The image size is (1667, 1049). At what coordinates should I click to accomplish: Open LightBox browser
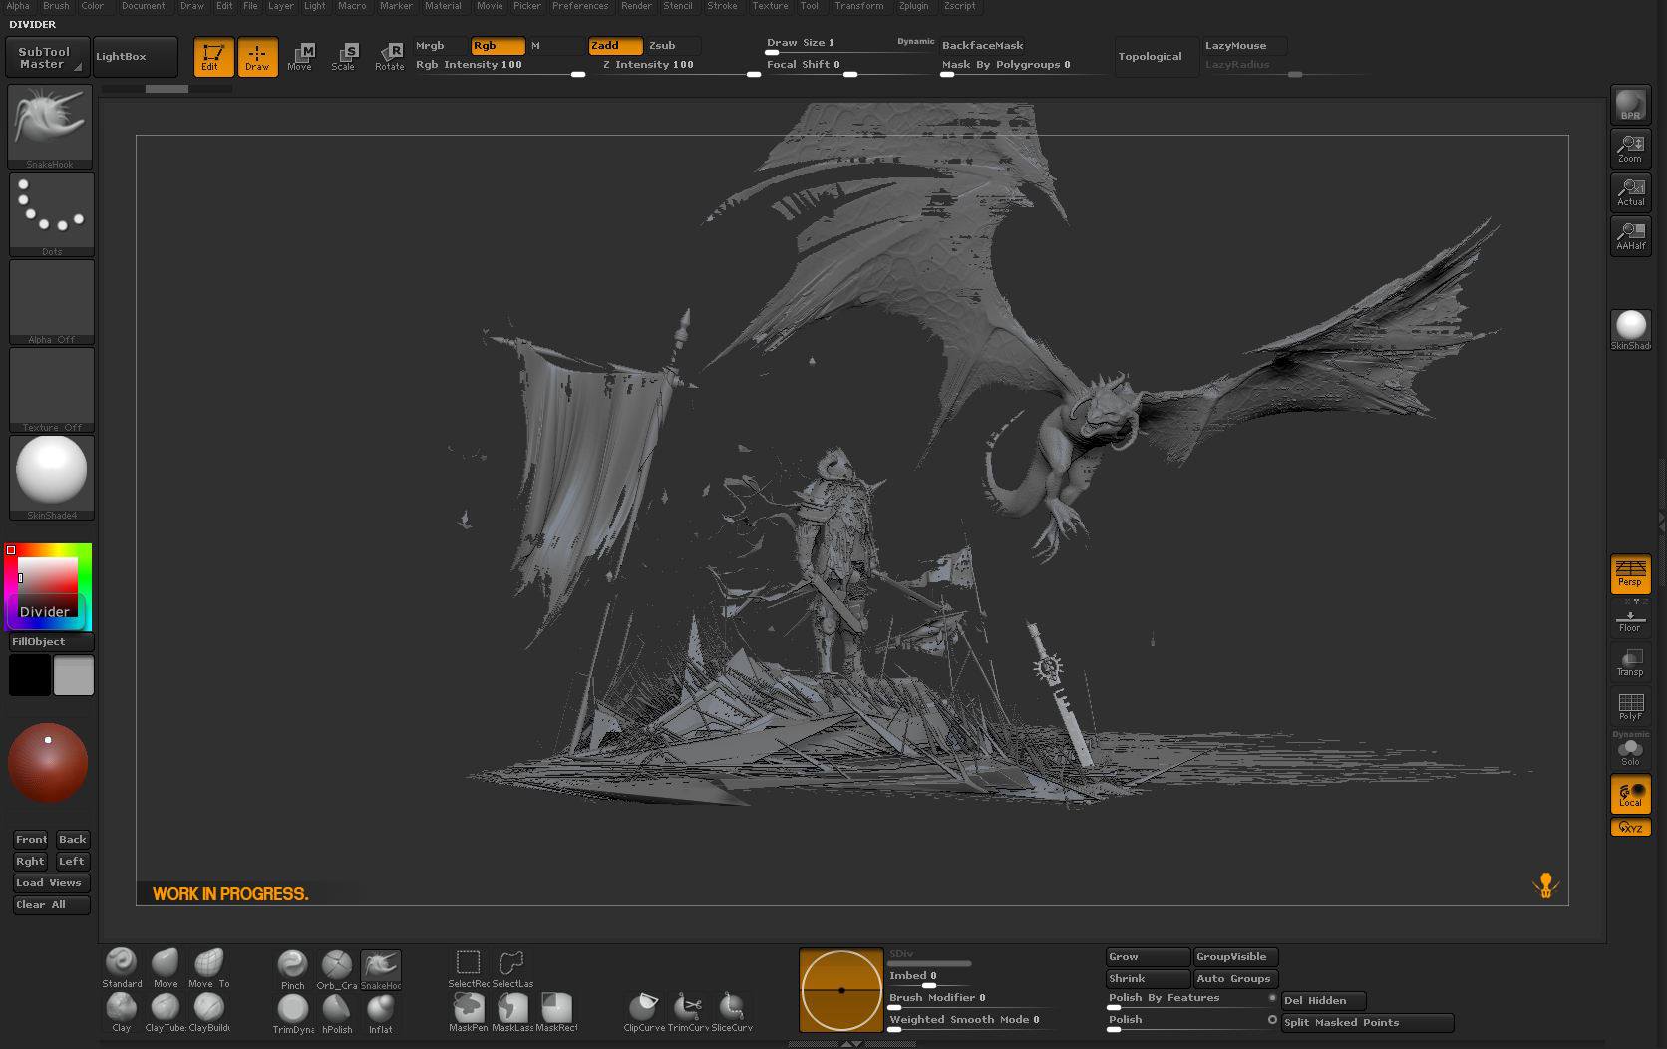tap(135, 57)
